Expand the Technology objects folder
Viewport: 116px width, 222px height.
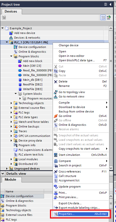[11, 103]
